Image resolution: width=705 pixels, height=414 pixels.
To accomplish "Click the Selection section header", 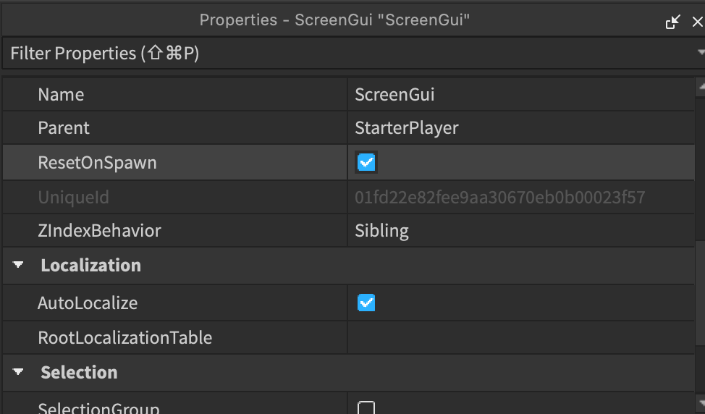I will pos(79,373).
